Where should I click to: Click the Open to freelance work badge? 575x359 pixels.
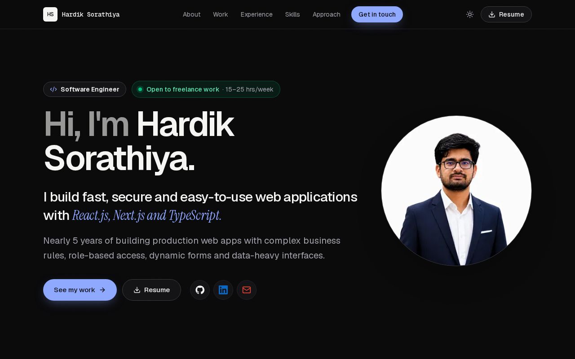206,89
